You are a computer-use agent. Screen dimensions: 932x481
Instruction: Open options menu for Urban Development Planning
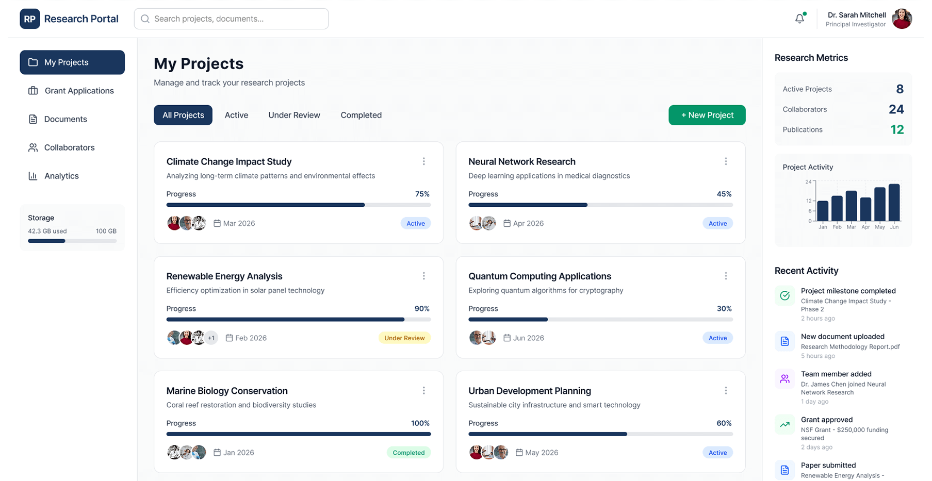coord(726,390)
